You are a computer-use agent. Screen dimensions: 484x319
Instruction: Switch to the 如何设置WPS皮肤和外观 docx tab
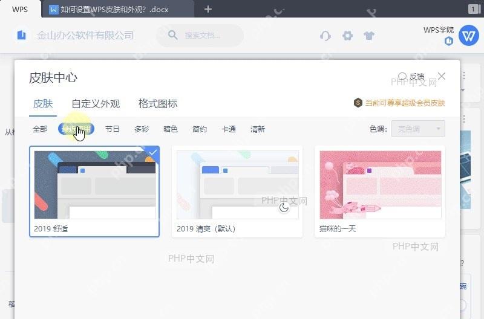[x=117, y=9]
